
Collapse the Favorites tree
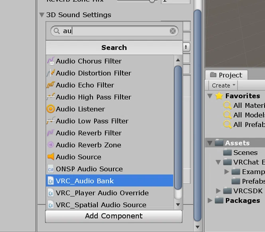[210, 96]
